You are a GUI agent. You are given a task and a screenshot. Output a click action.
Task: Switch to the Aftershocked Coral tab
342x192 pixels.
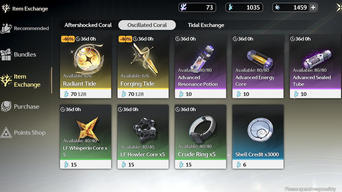[88, 25]
